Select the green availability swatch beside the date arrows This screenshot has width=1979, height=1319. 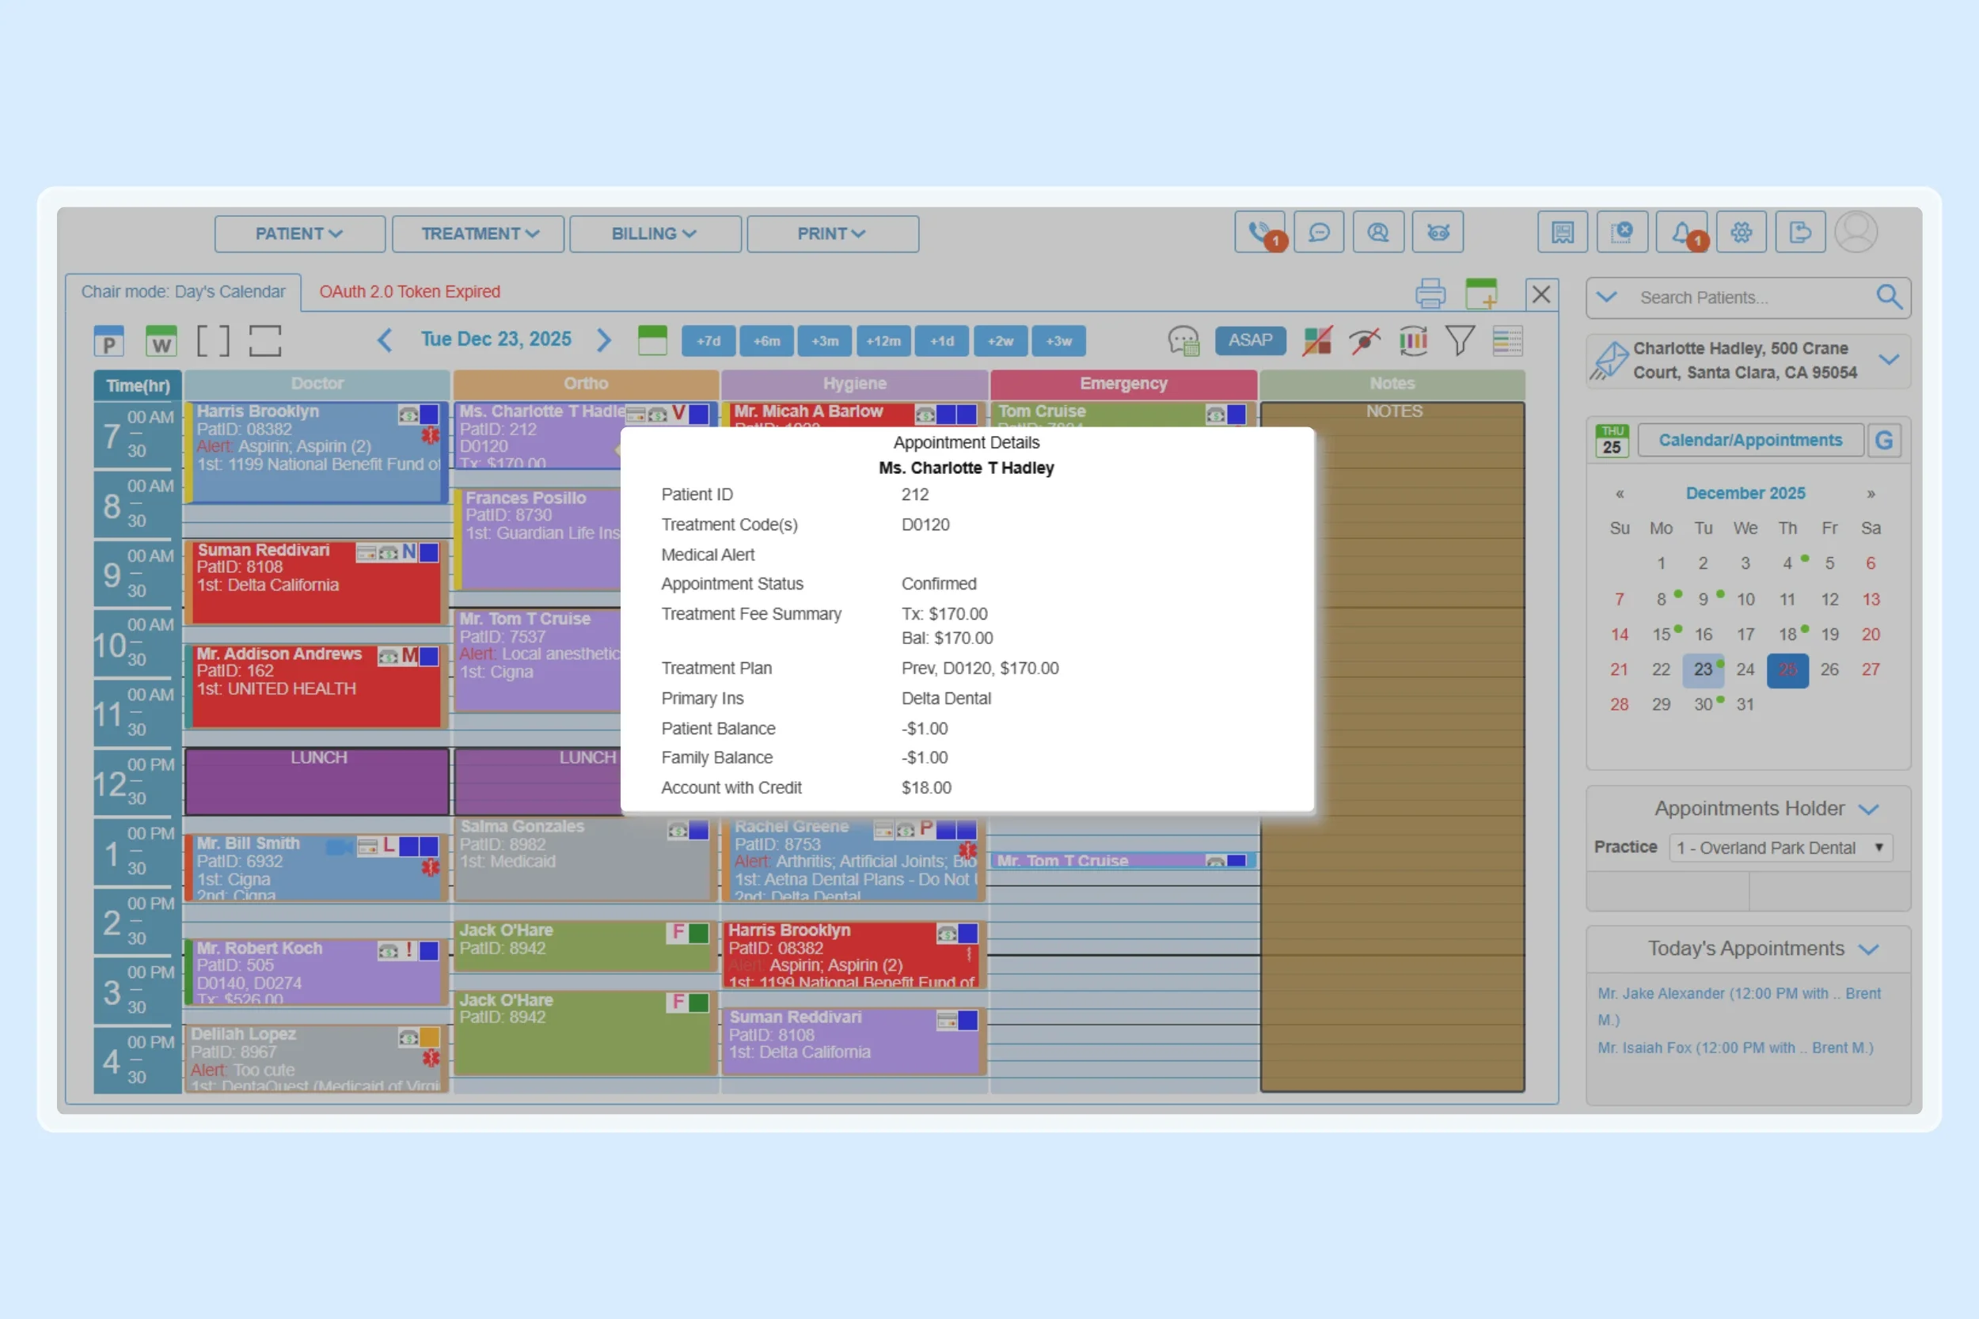click(x=652, y=340)
